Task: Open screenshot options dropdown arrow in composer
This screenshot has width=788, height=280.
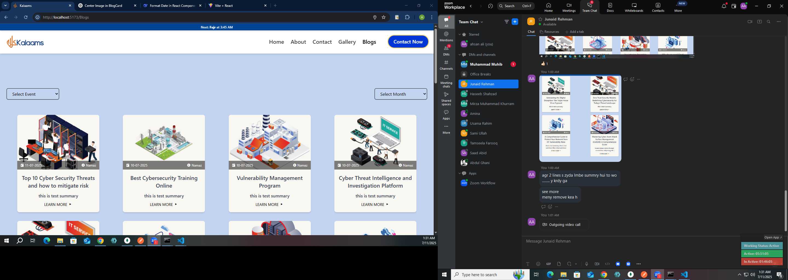Action: pos(576,264)
